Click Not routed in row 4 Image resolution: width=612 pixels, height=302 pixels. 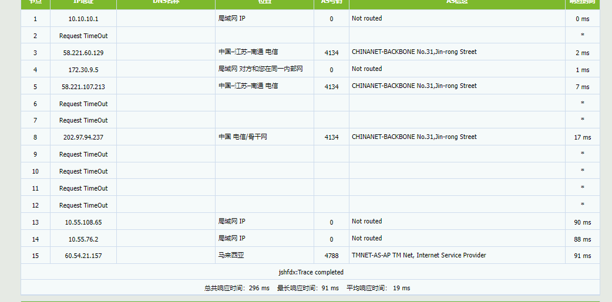pos(367,69)
